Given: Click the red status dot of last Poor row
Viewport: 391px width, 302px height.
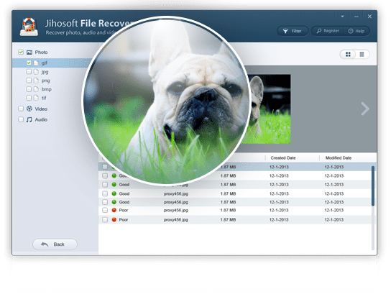Looking at the screenshot, I should click(x=114, y=219).
